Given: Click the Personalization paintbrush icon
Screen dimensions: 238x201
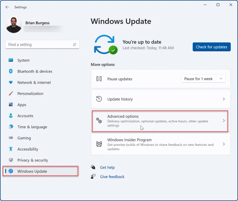Looking at the screenshot, I should pos(11,93).
